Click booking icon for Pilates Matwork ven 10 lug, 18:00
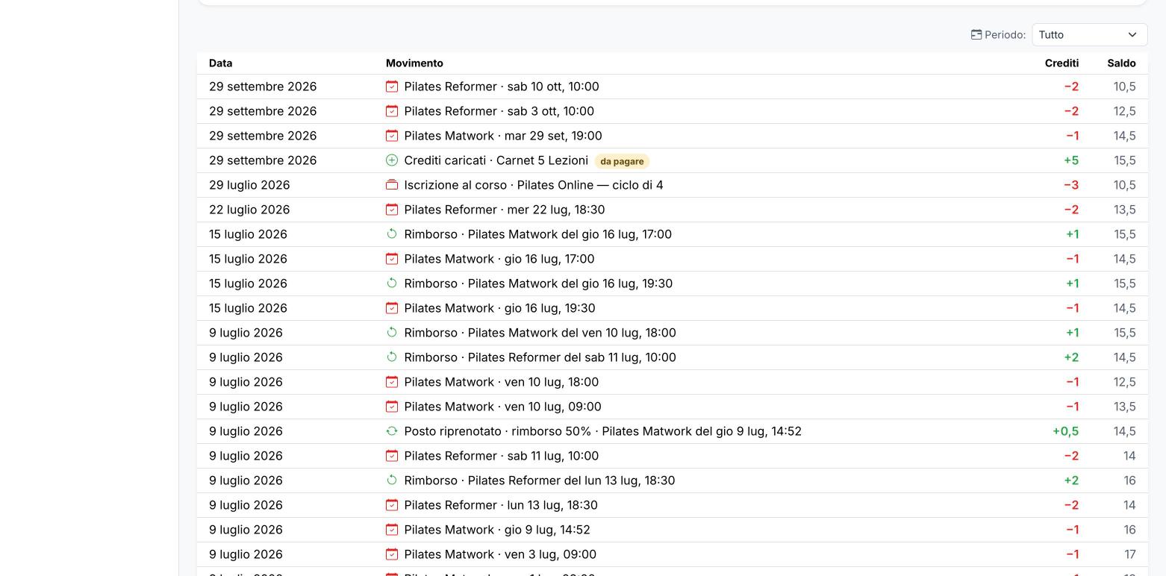This screenshot has width=1166, height=576. 392,382
